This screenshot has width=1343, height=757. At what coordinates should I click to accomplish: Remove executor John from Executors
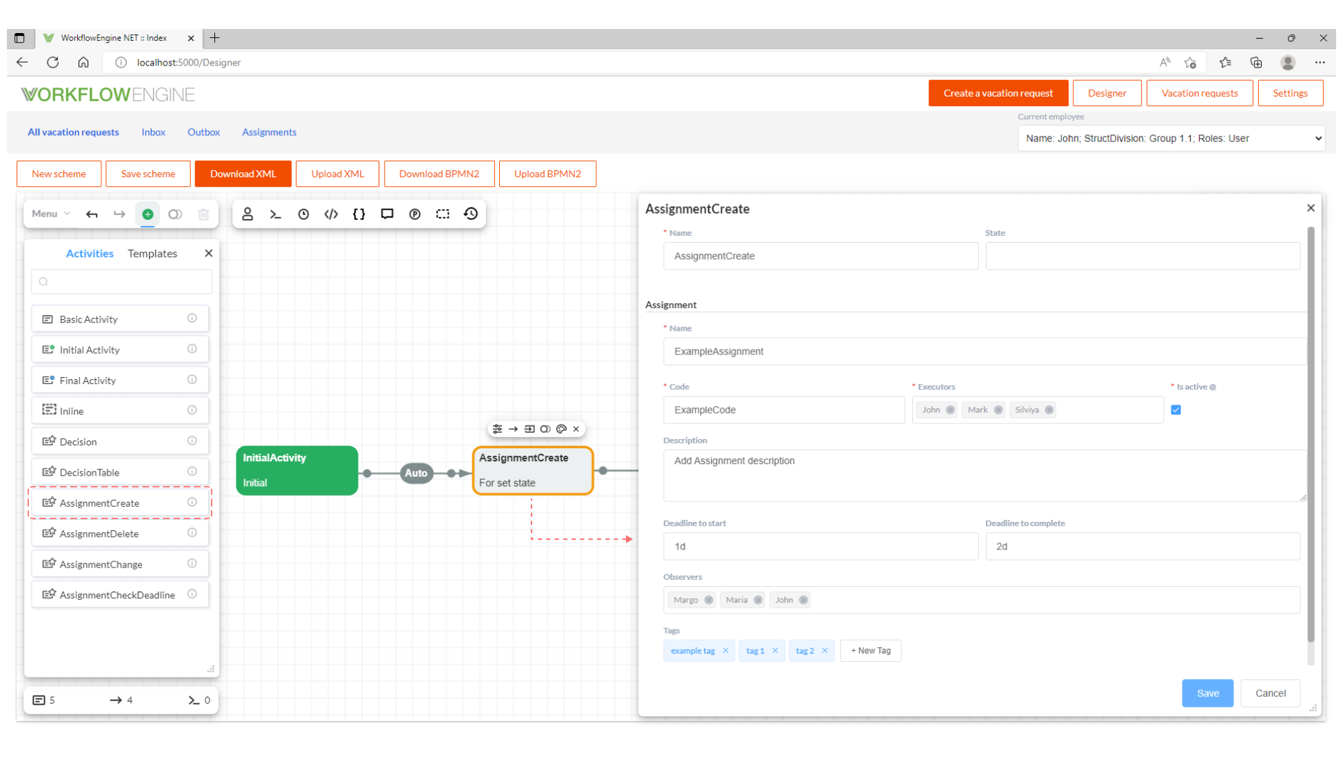(950, 410)
